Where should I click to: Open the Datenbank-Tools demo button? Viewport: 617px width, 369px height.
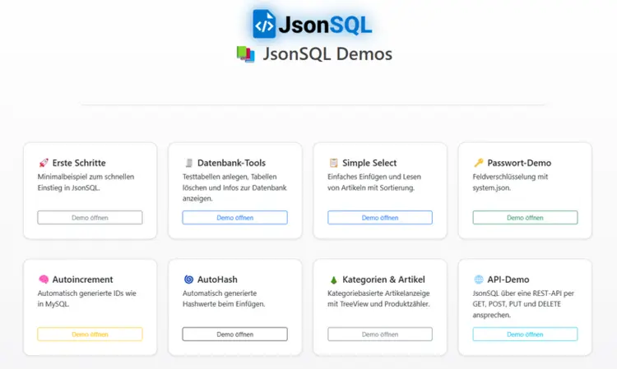(x=234, y=218)
